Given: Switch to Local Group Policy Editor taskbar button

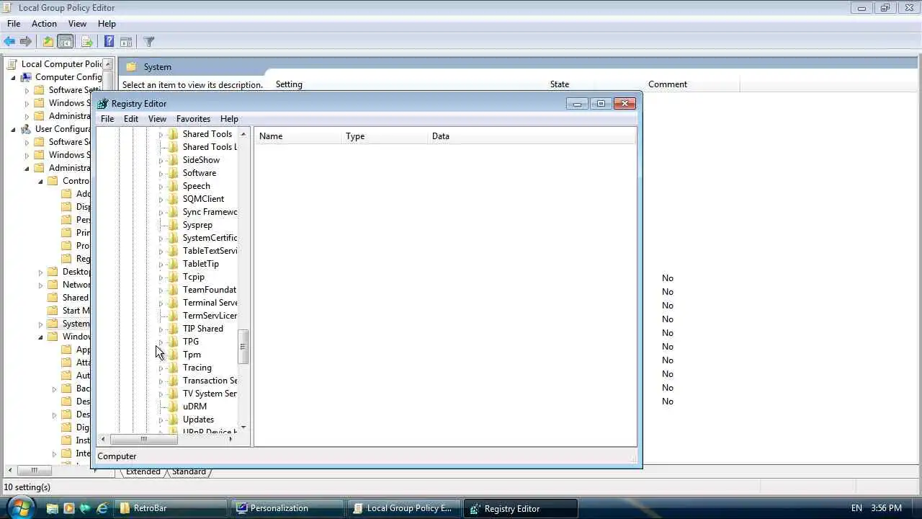Looking at the screenshot, I should coord(404,508).
